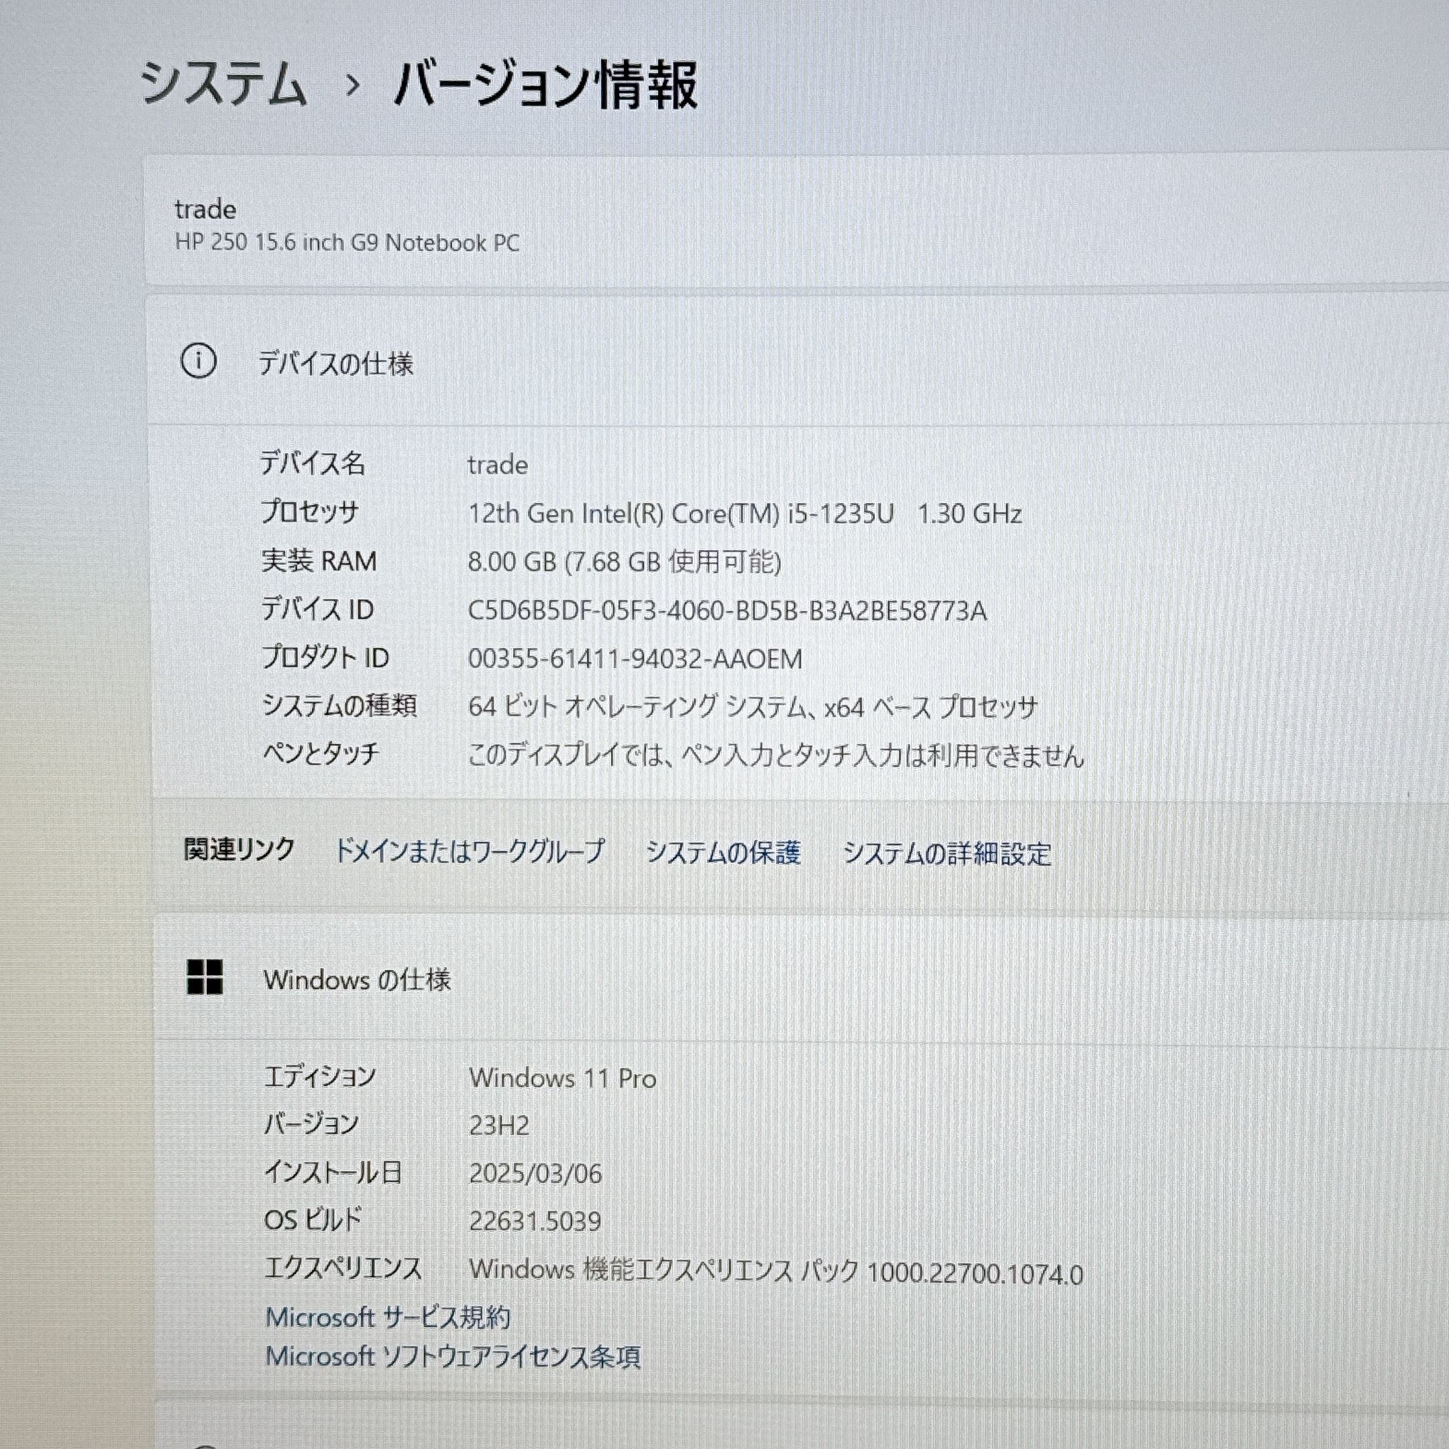Click the インストール日 value 2025/03/06

(x=535, y=1174)
